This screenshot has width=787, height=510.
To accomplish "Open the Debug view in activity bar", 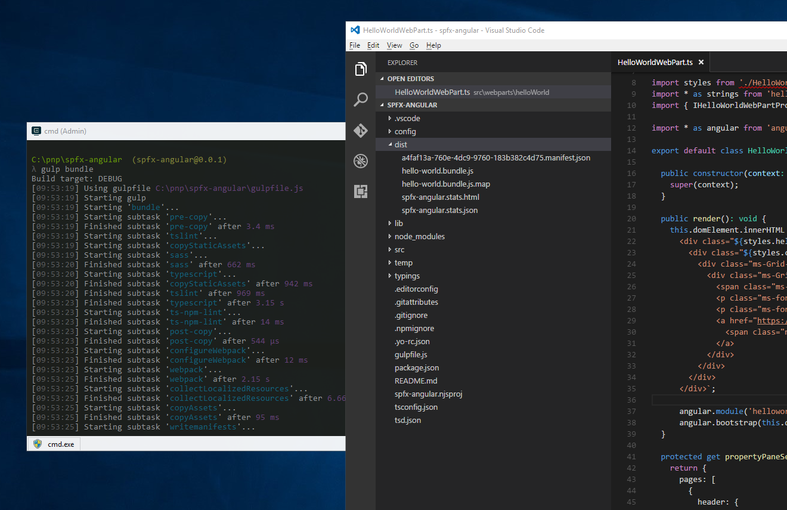I will (x=360, y=161).
